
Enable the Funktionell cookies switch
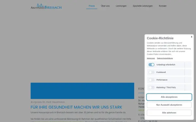151,72
